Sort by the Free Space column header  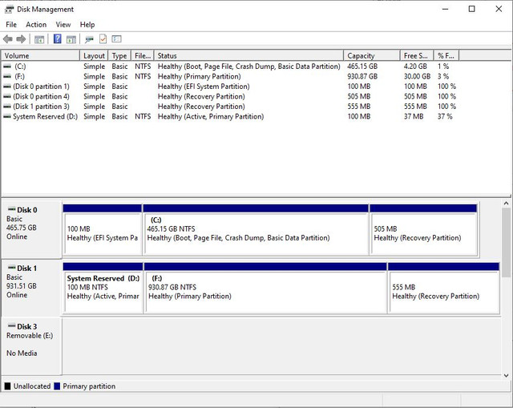pos(417,55)
